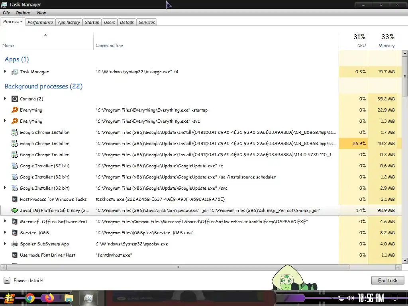Click the 26.9% CPU value cell
The image size is (408, 306).
tap(353, 143)
